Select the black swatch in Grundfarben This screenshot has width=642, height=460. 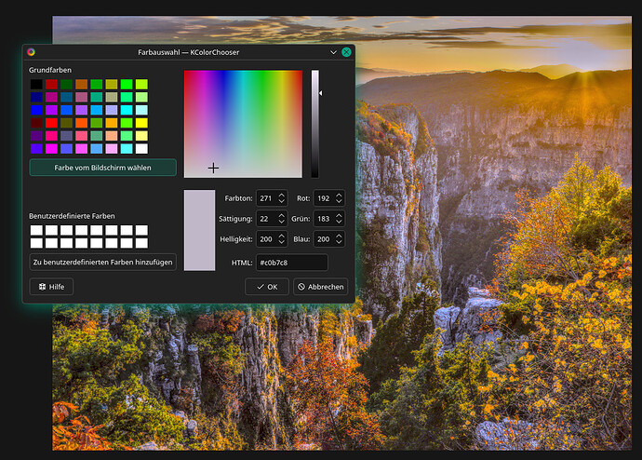36,85
